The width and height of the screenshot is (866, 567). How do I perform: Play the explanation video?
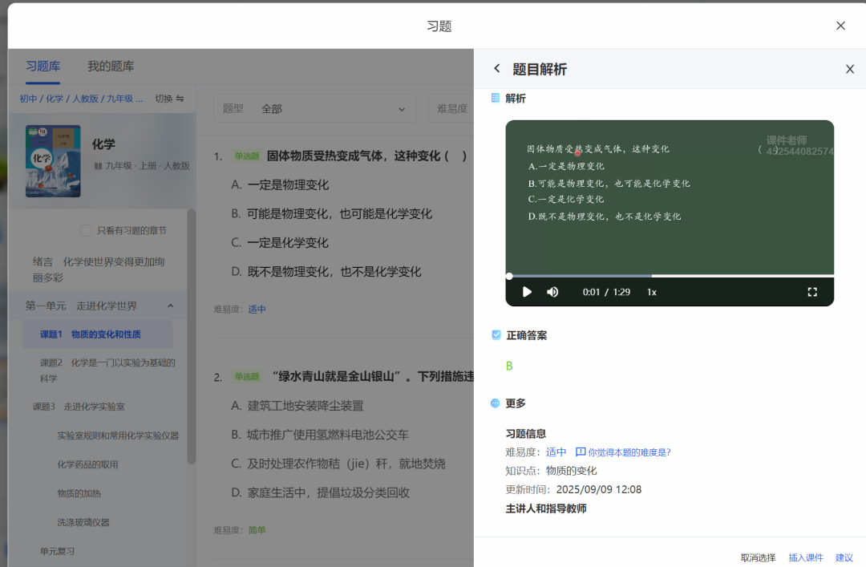[527, 292]
